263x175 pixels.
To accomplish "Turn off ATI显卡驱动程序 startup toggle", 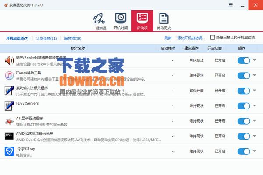I will tap(244, 121).
